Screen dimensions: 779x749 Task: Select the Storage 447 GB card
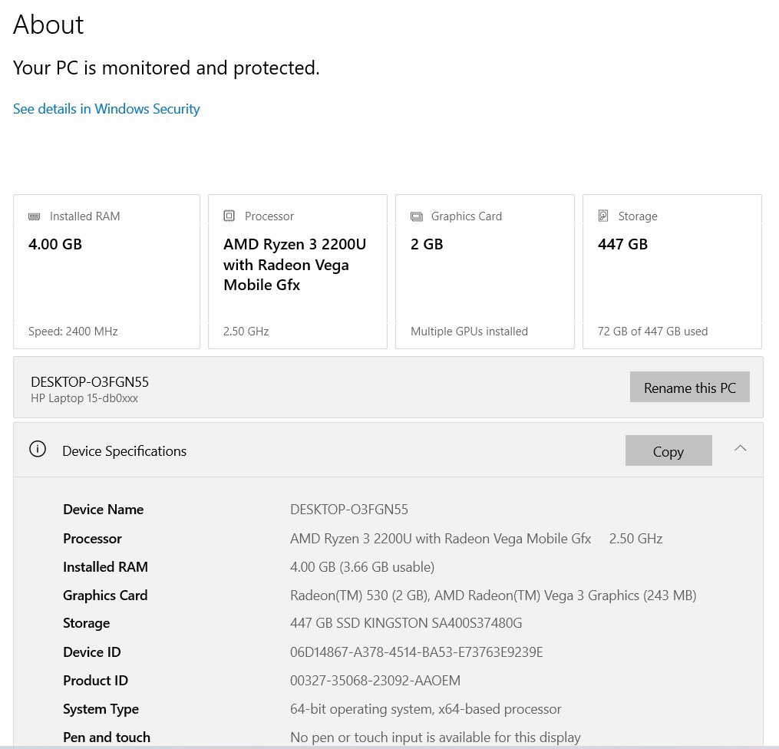tap(672, 272)
